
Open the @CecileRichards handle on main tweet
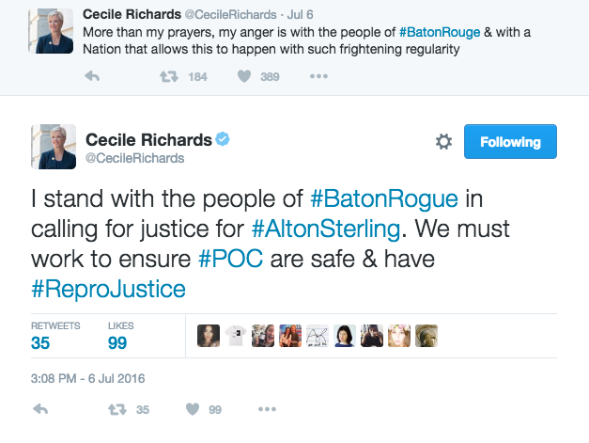[x=135, y=158]
